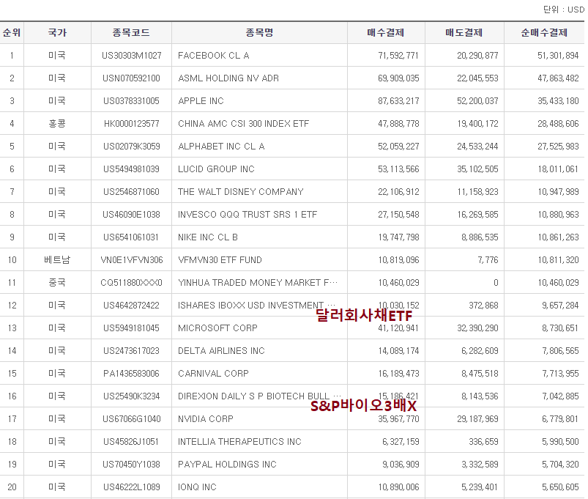This screenshot has width=588, height=499.
Task: Click net buy value 47,863,482
Action: tap(558, 78)
